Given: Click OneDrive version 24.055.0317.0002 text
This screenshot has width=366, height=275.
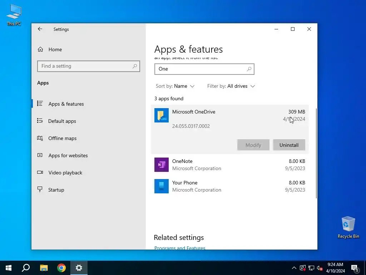Looking at the screenshot, I should coord(191,126).
